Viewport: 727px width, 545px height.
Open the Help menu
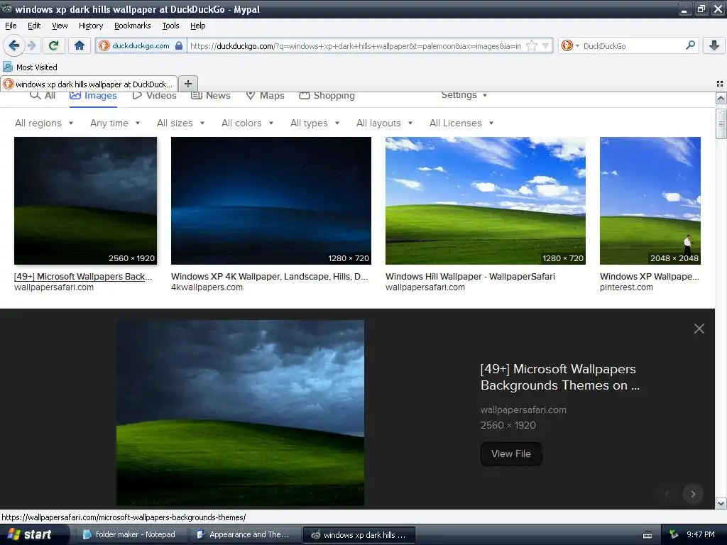pyautogui.click(x=198, y=26)
